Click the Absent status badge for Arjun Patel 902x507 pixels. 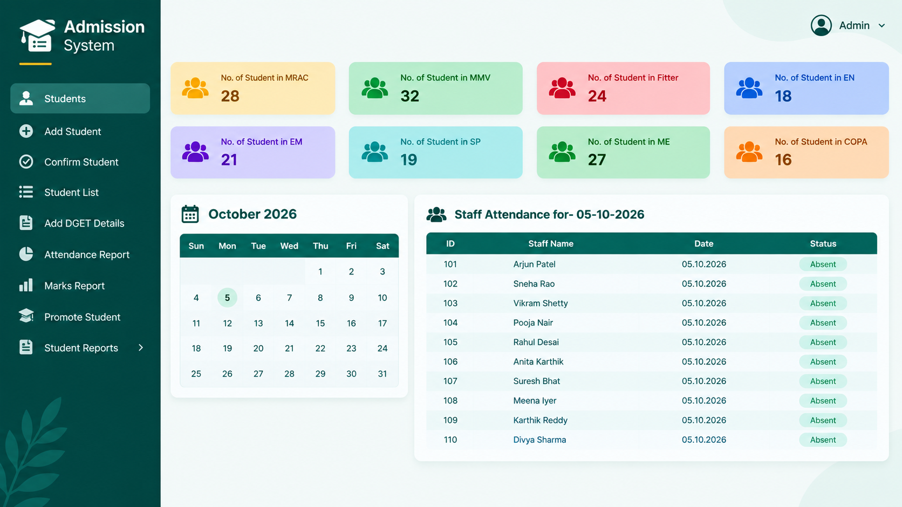823,264
